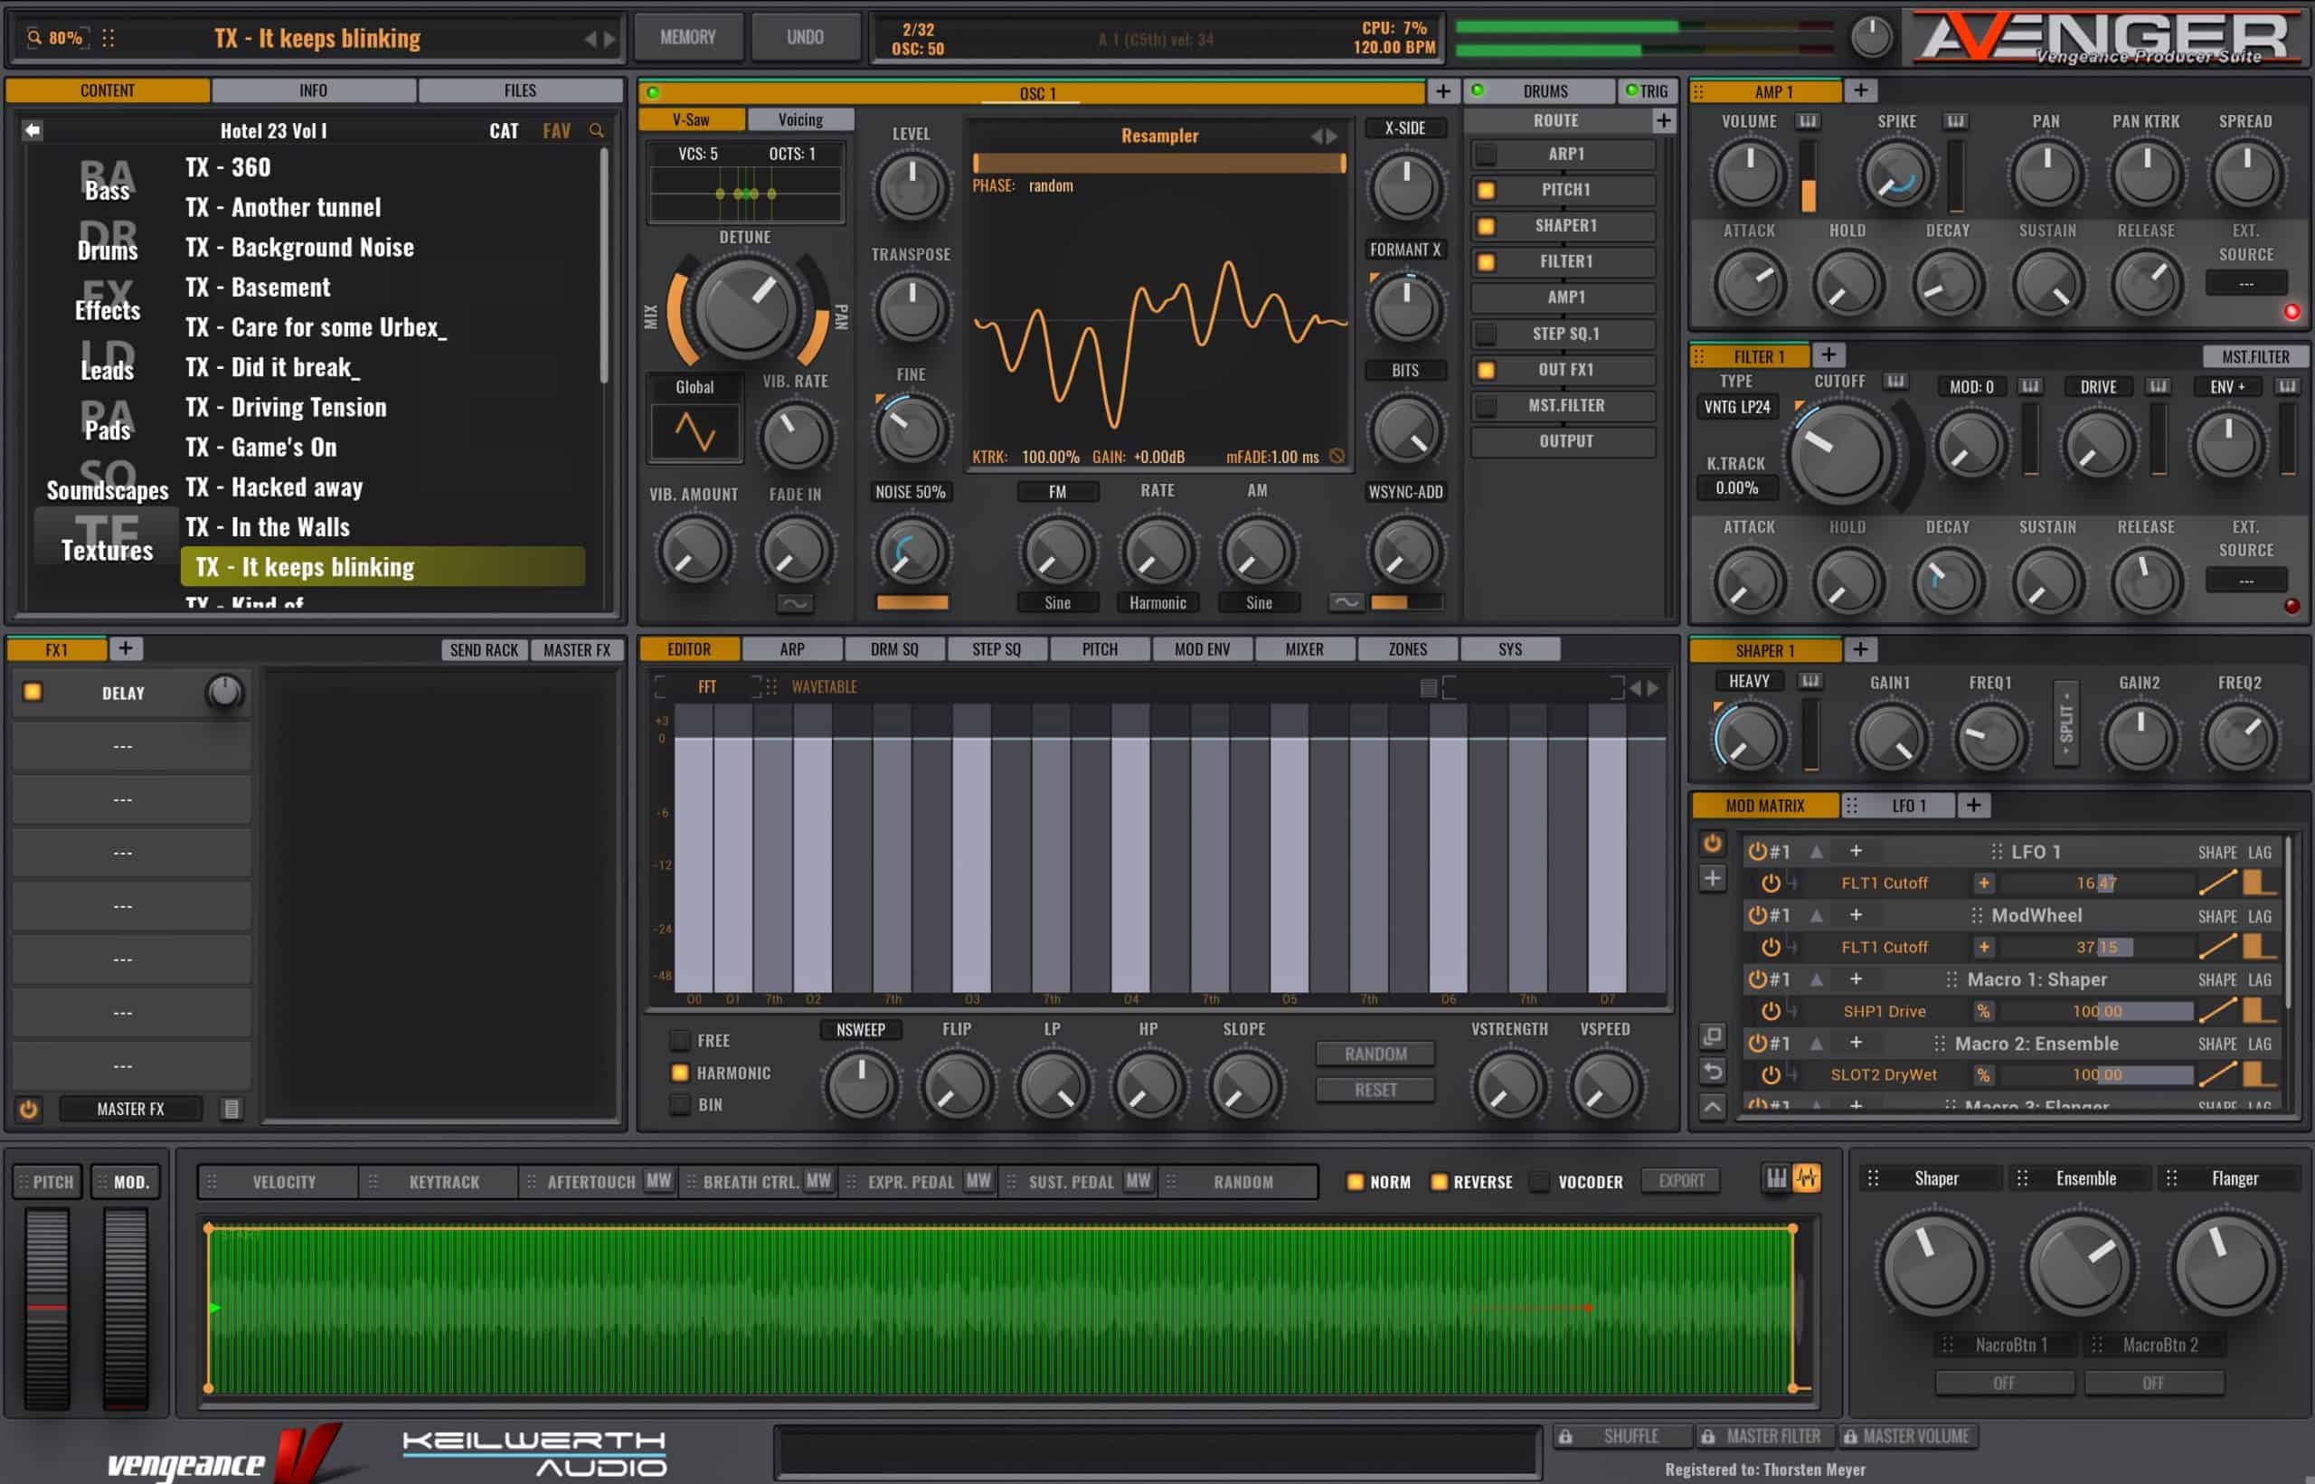
Task: Toggle master FX power icon
Action: (x=29, y=1109)
